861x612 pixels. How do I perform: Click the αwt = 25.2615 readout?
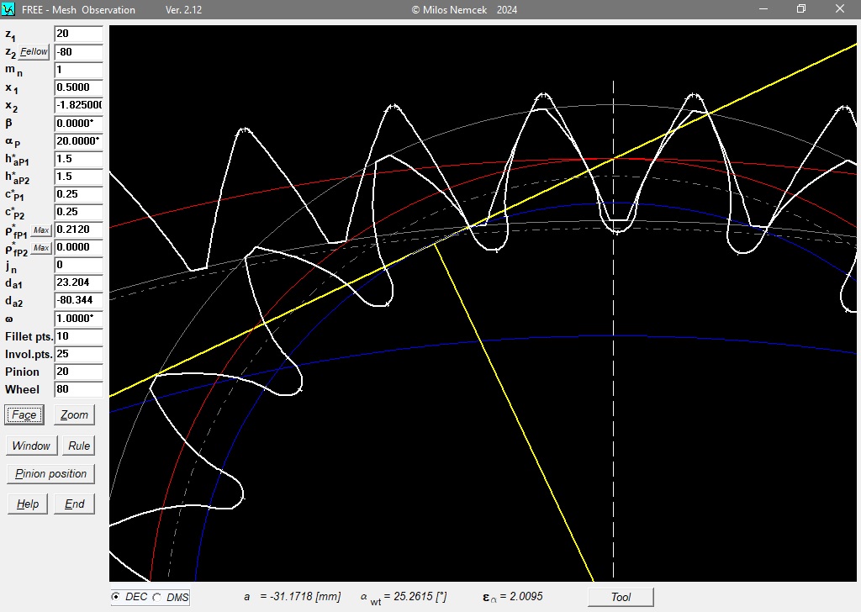click(404, 597)
